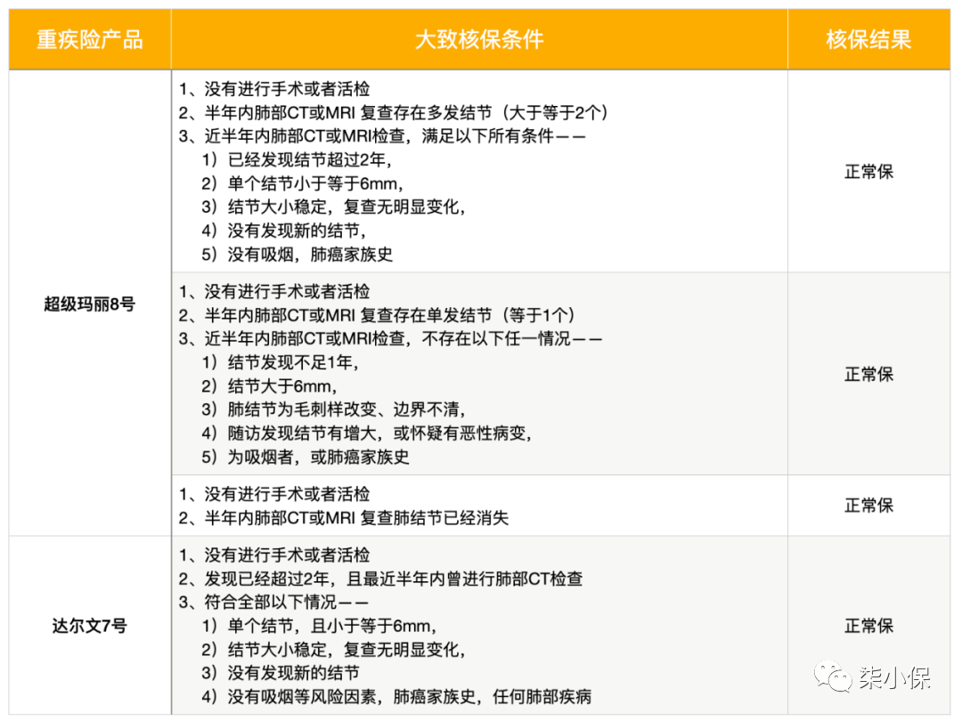Click '正常保' in the 多发结节 row
This screenshot has height=721, width=962.
click(868, 172)
